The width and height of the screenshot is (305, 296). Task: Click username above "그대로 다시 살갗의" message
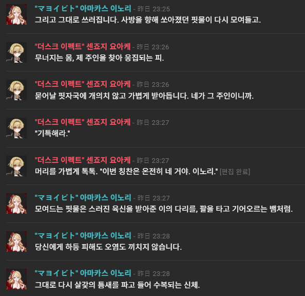83,273
